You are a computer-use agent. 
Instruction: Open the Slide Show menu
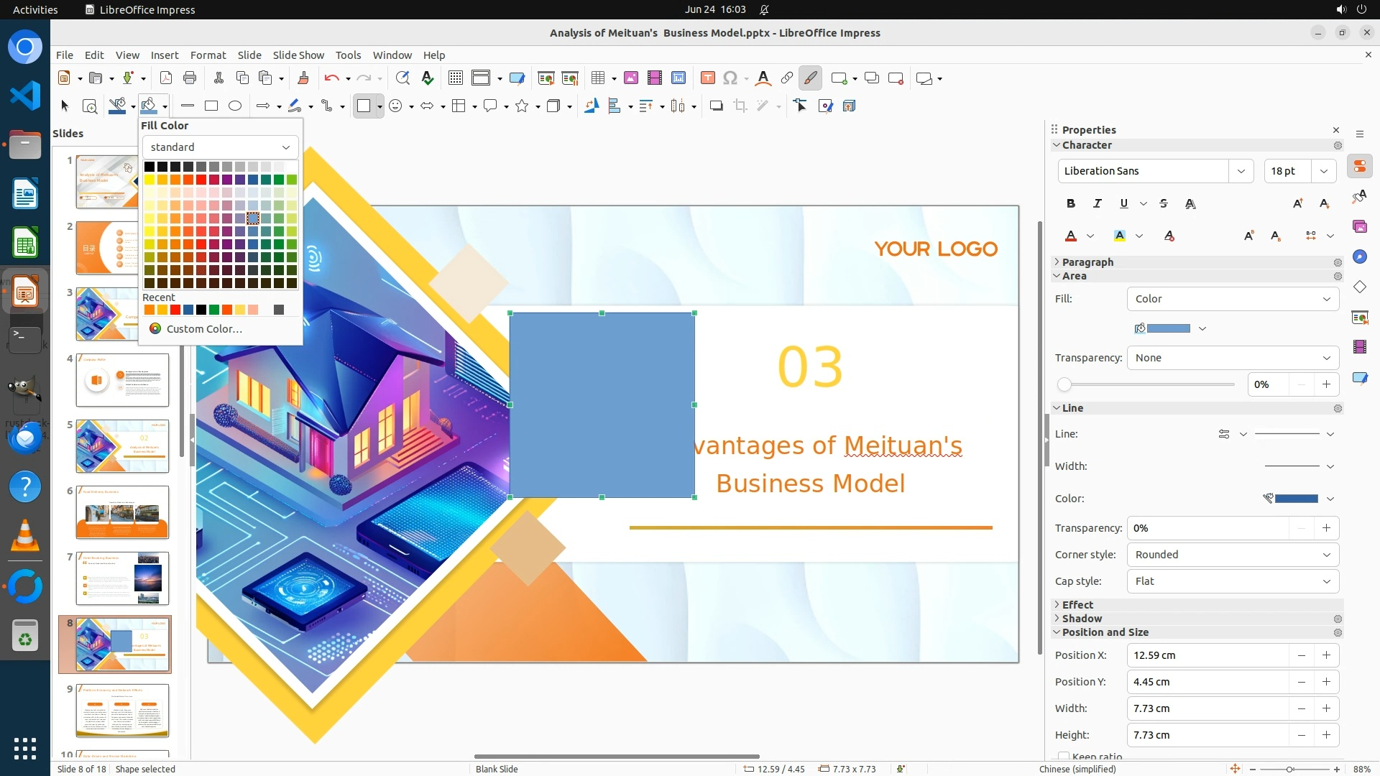point(298,55)
